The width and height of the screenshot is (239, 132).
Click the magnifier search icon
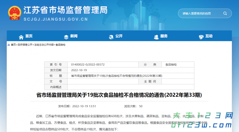(x=225, y=13)
